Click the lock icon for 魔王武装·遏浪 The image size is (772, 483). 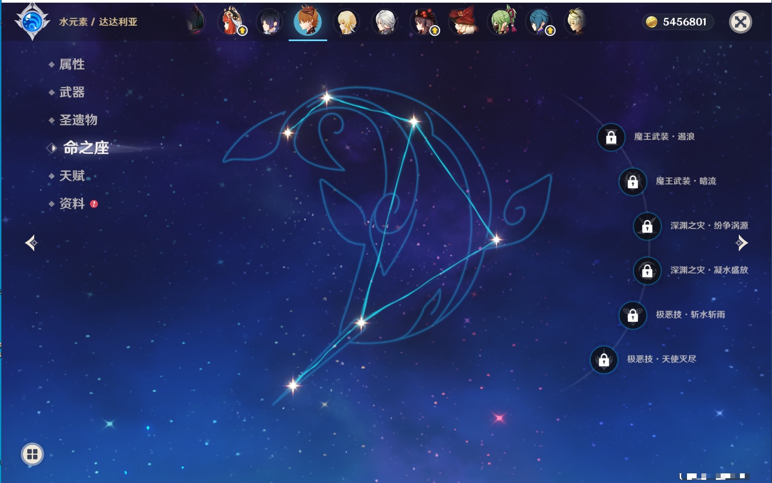tap(611, 137)
